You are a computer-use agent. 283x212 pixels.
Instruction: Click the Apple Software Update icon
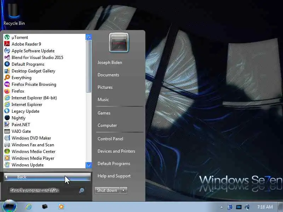coord(7,51)
